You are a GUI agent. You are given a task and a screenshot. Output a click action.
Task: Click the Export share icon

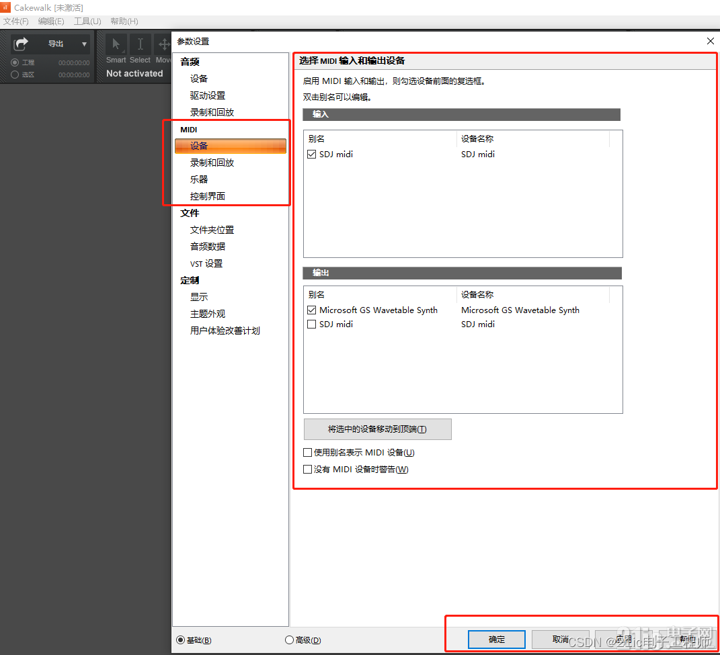(21, 44)
